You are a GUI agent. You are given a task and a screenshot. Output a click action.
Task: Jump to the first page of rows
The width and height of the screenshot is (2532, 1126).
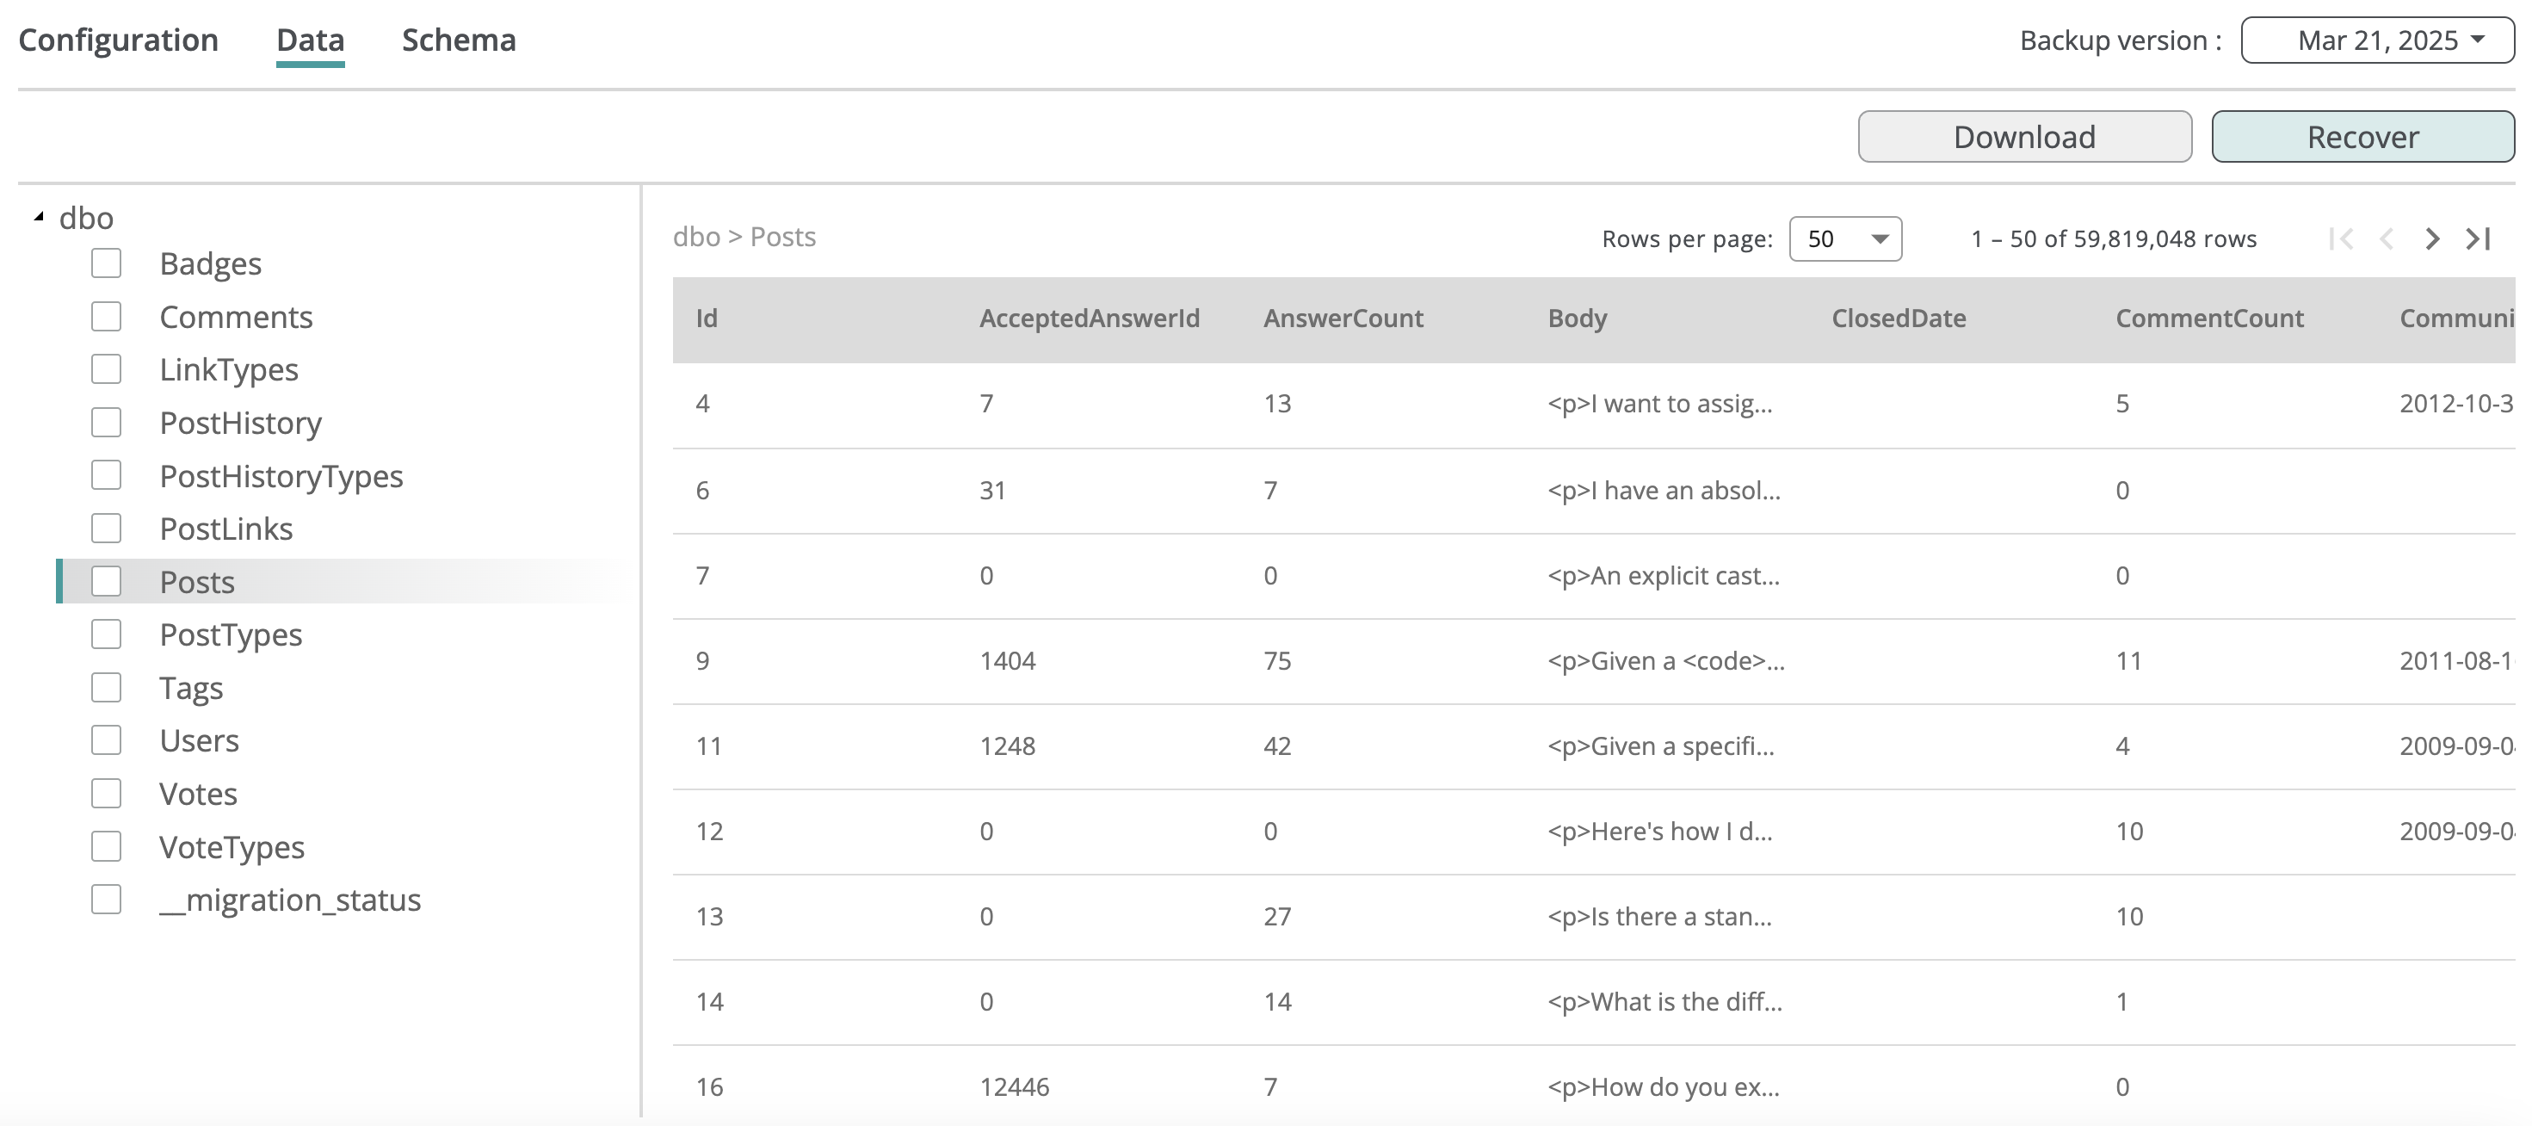pos(2341,239)
